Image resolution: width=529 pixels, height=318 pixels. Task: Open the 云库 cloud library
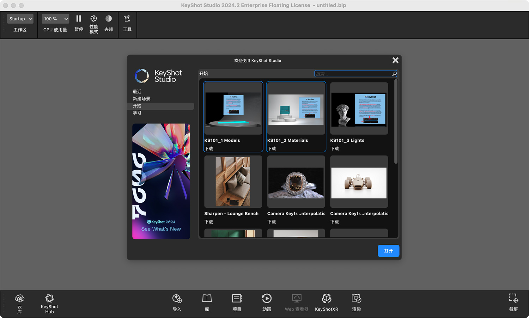[19, 303]
